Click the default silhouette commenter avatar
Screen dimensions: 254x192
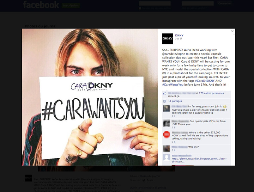(x=167, y=157)
